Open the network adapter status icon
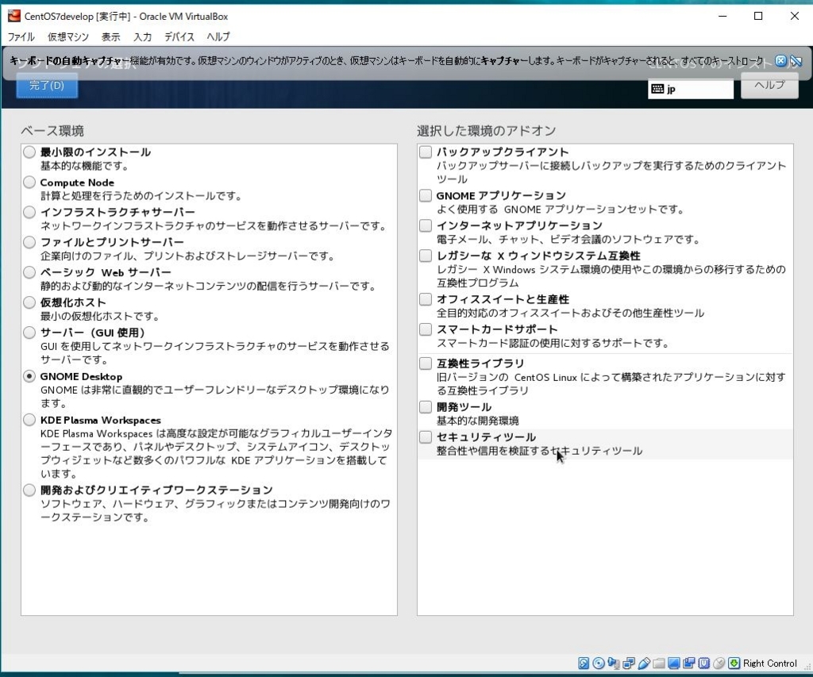Image resolution: width=813 pixels, height=677 pixels. point(626,663)
